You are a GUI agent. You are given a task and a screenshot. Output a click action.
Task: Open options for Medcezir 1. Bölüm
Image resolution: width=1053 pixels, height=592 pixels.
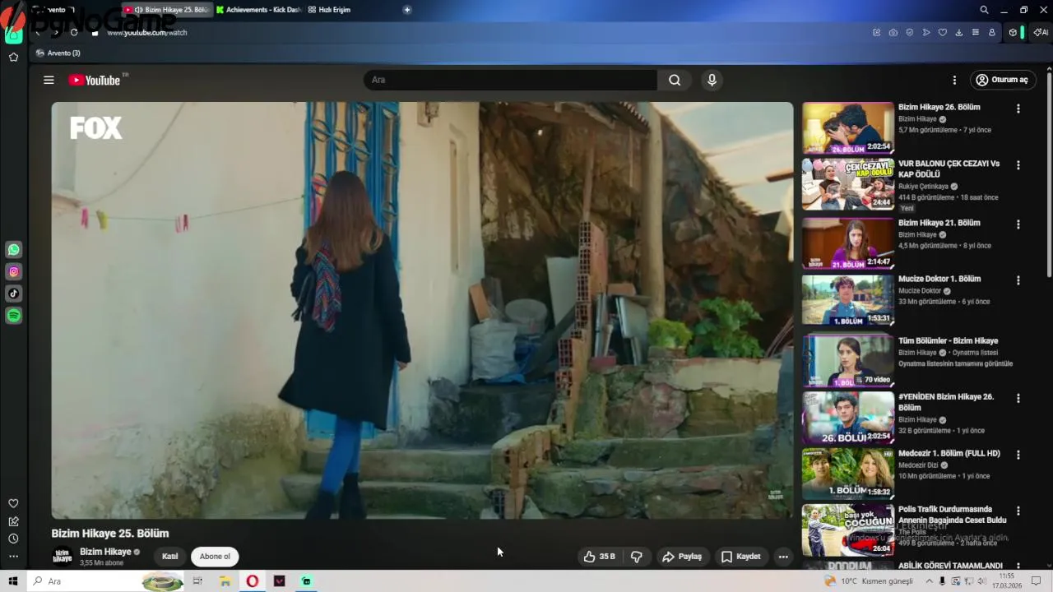tap(1018, 455)
